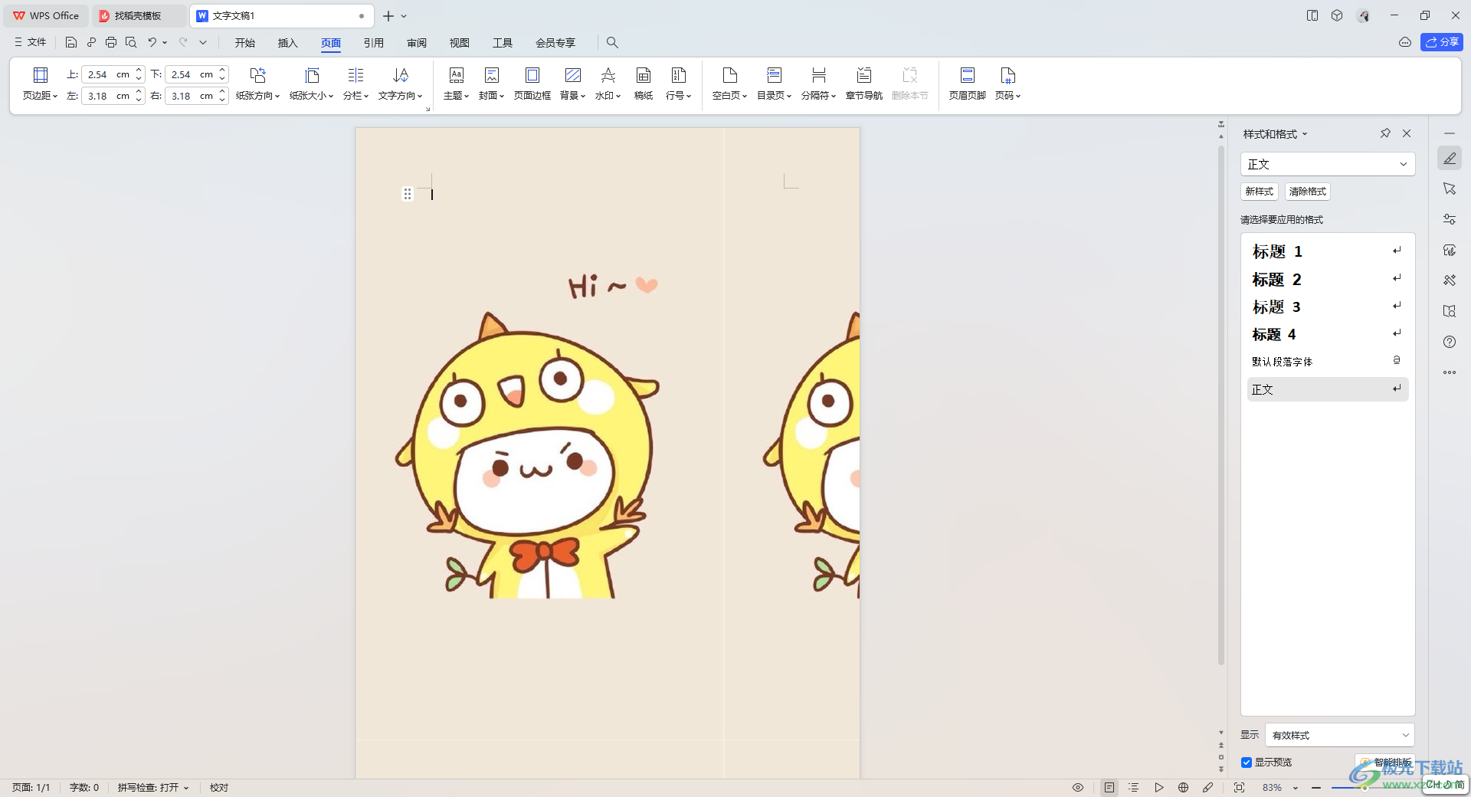This screenshot has height=797, width=1471.
Task: Expand the quick access toolbar customize arrow
Action: pyautogui.click(x=203, y=42)
